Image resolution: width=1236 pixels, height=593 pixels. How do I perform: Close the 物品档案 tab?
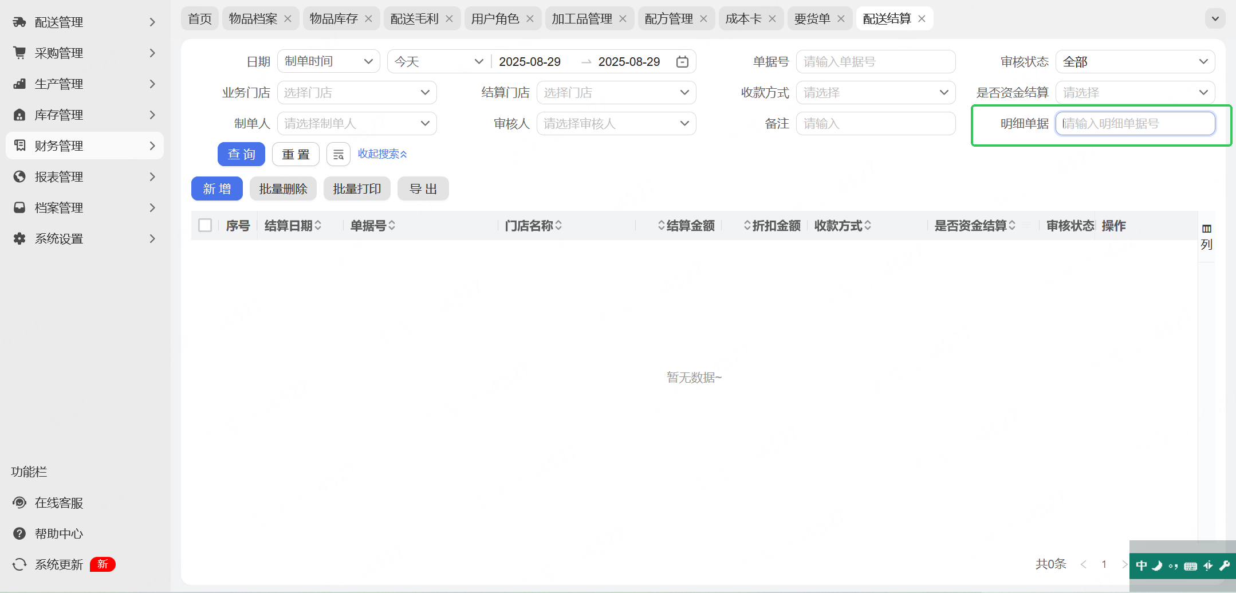click(288, 19)
